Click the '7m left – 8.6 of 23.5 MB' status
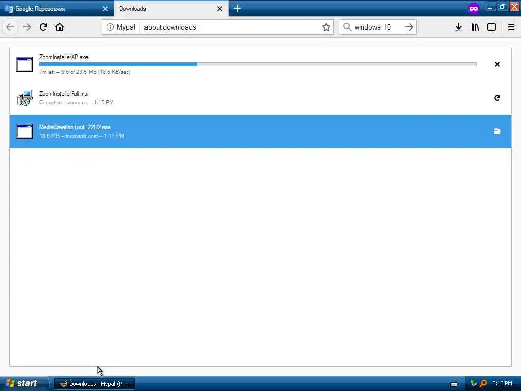The width and height of the screenshot is (521, 391). click(84, 72)
